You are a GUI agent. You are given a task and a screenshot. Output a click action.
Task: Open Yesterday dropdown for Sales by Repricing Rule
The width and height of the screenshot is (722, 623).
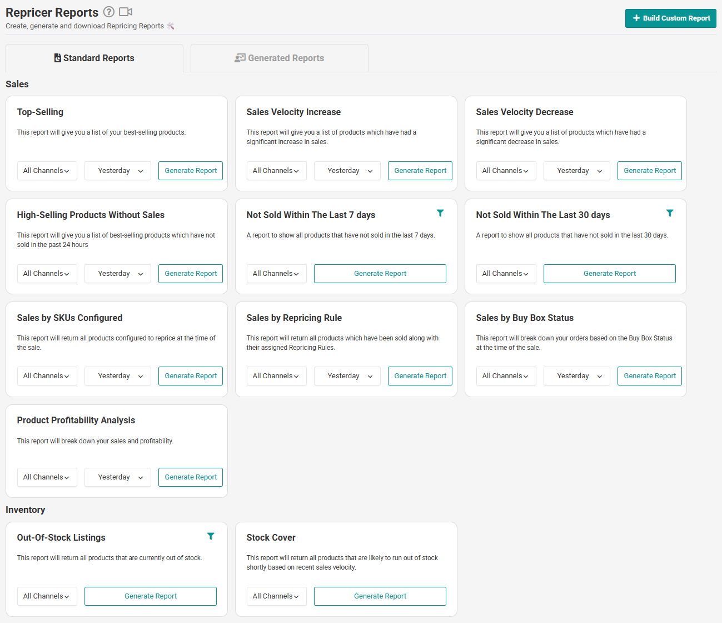347,376
